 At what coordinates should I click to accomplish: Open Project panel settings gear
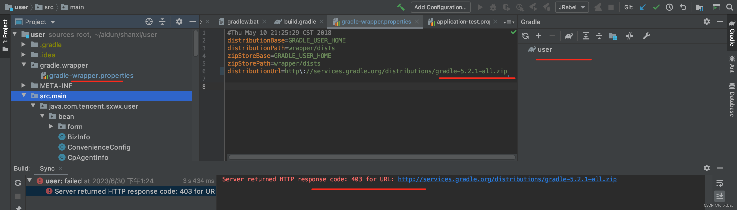point(179,22)
